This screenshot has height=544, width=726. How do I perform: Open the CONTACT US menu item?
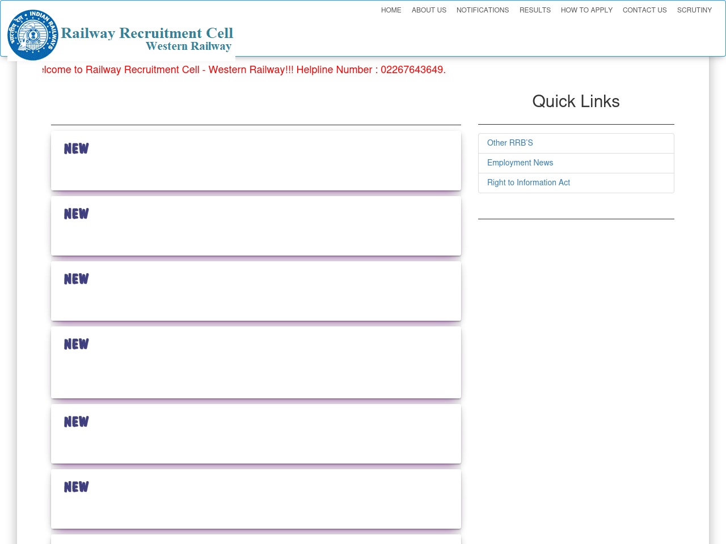[645, 10]
